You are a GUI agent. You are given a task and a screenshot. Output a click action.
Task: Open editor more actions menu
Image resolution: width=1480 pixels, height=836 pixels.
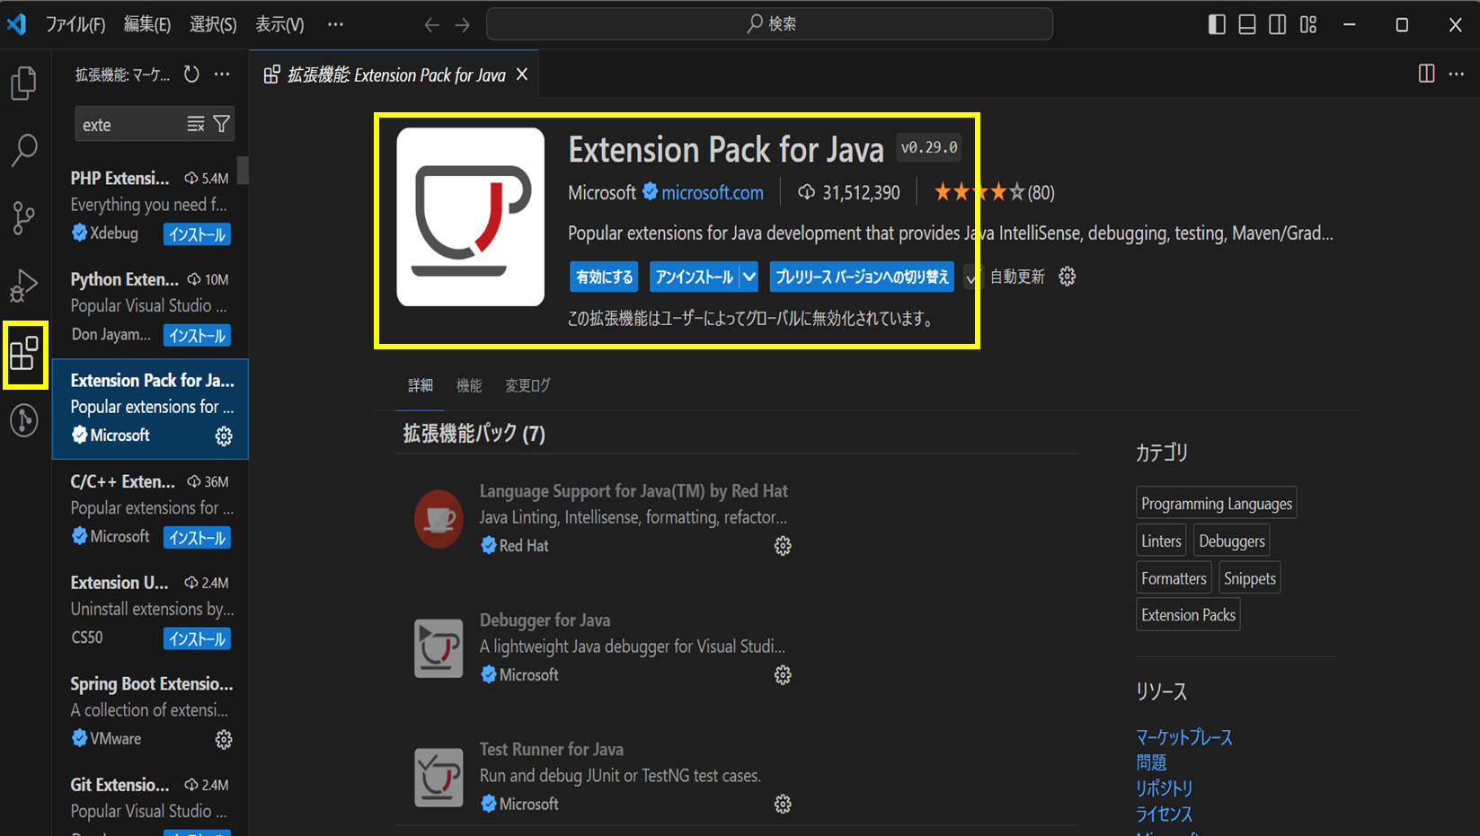tap(1457, 74)
